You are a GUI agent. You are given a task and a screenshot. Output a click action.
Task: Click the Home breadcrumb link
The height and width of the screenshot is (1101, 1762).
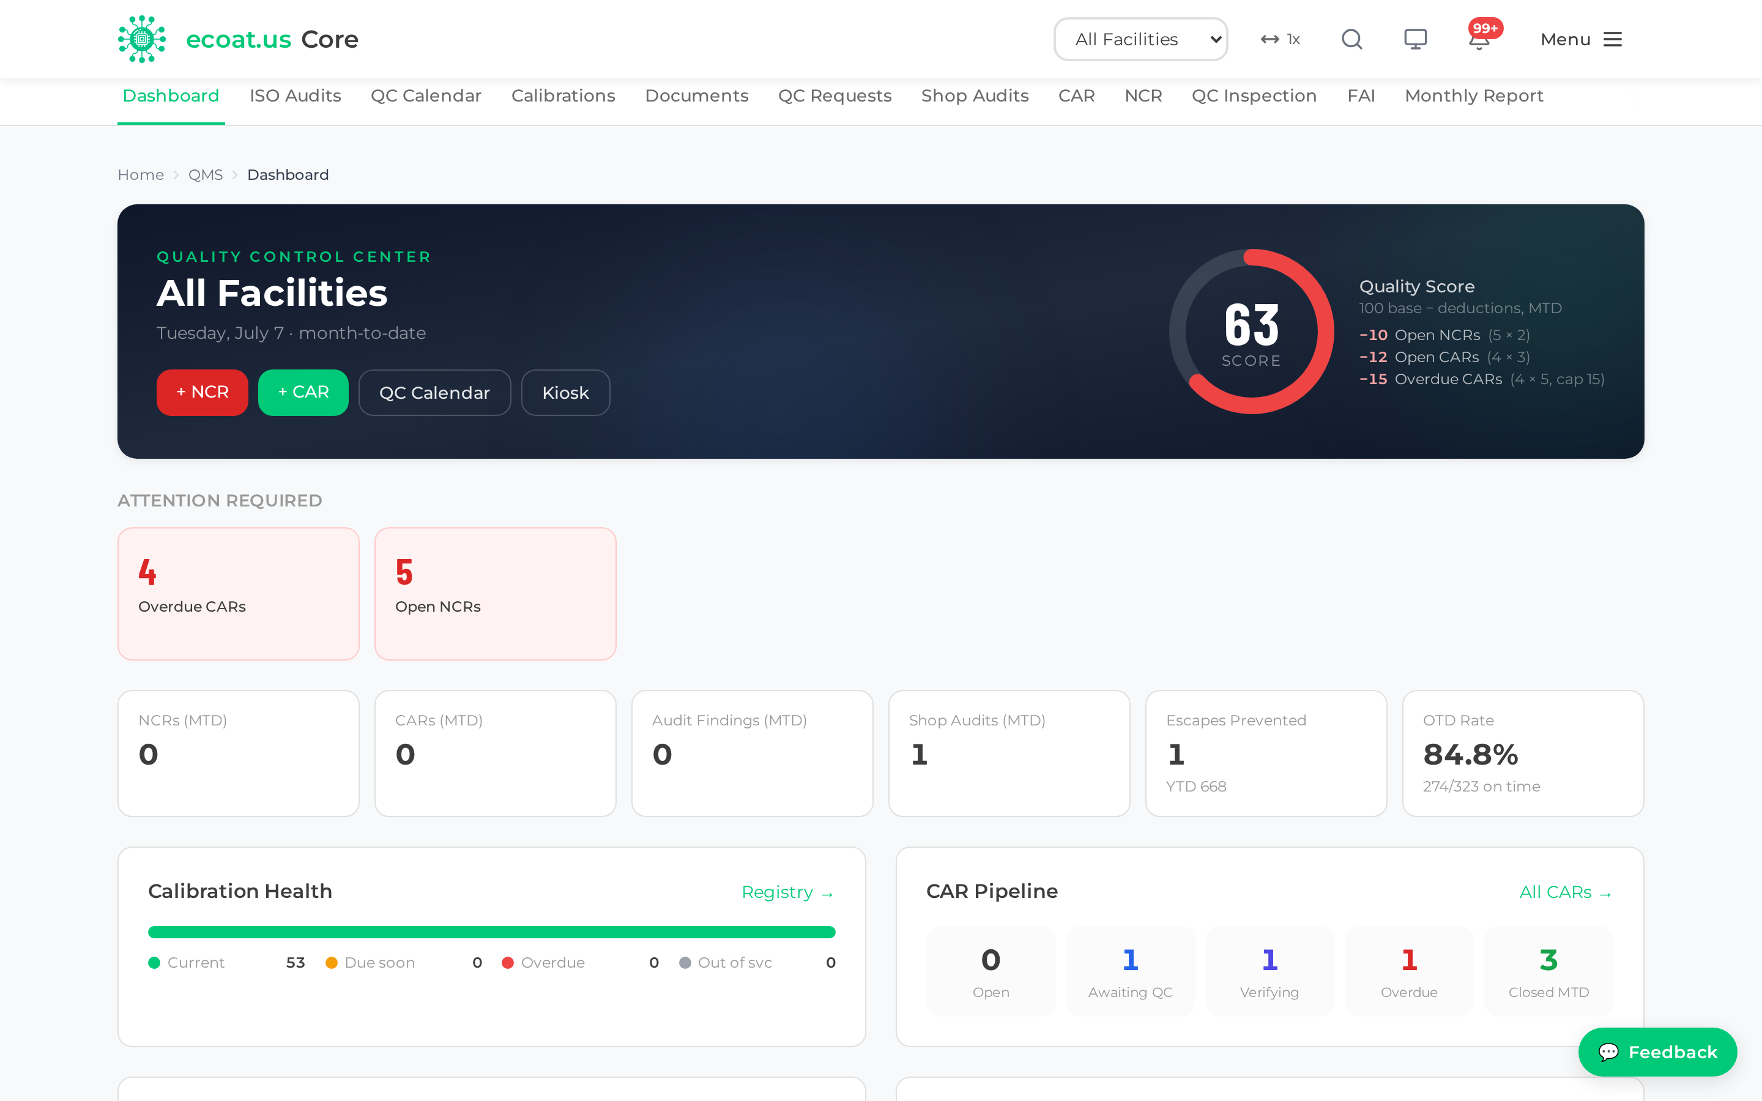tap(141, 175)
